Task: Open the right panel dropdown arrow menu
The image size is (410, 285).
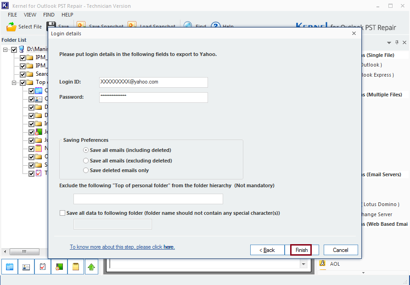Action: pos(389,43)
